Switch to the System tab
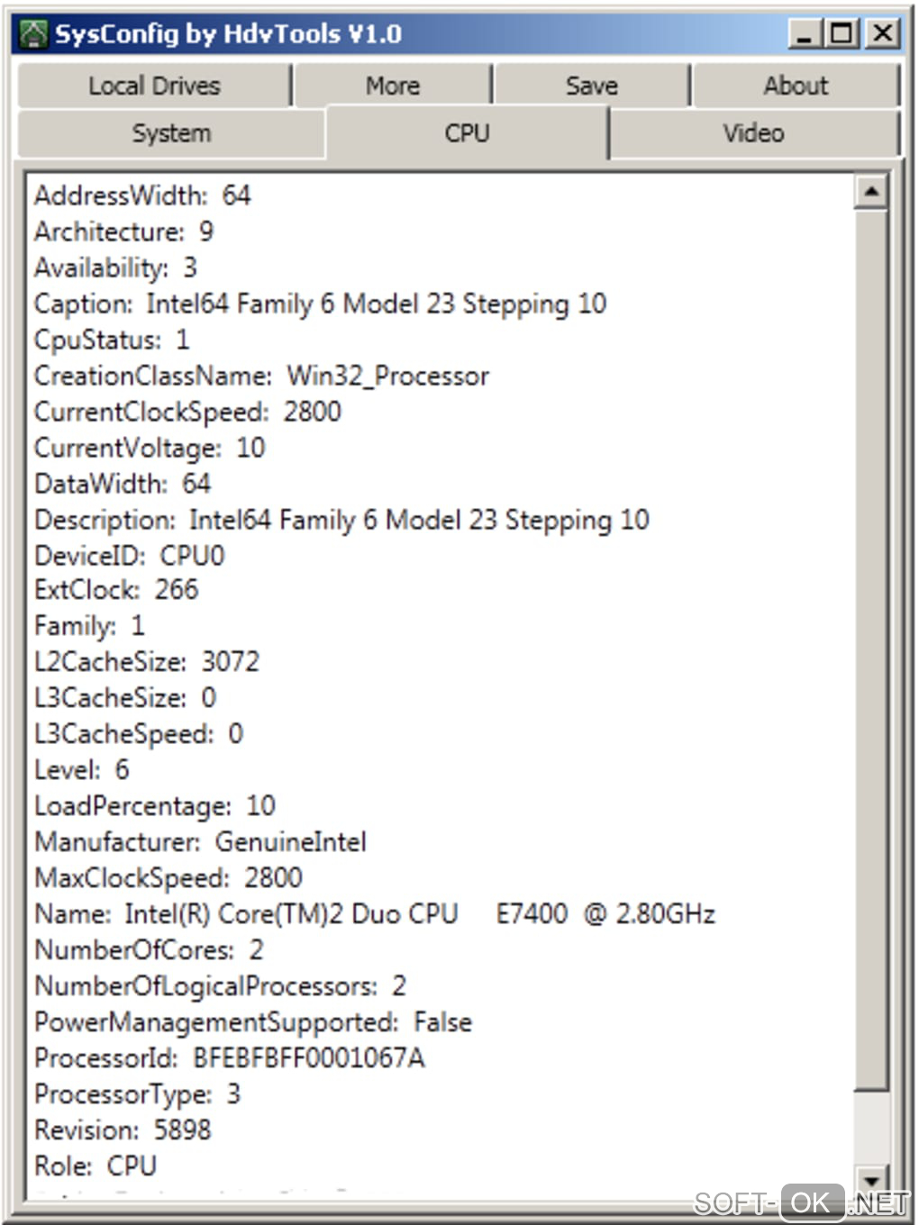The image size is (919, 1225). (171, 133)
